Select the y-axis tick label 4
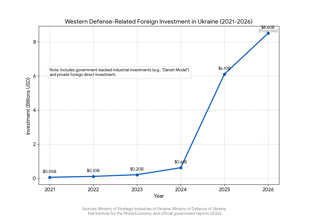The image size is (310, 217). click(x=34, y=110)
